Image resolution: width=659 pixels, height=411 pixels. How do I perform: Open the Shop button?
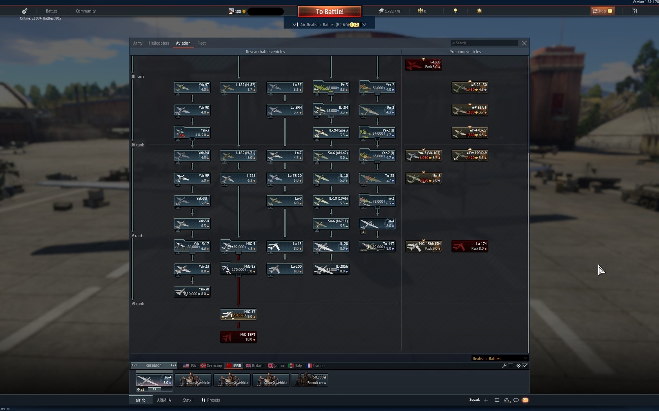[602, 11]
